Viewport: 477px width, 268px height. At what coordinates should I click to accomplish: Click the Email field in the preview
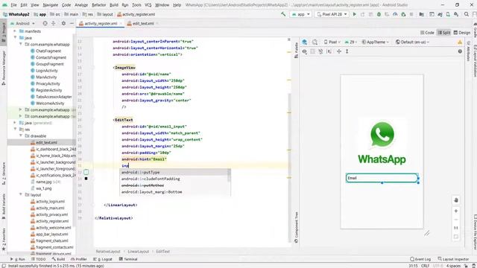[x=382, y=178]
